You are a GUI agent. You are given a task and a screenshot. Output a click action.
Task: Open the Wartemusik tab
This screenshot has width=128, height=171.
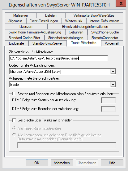[74, 21]
